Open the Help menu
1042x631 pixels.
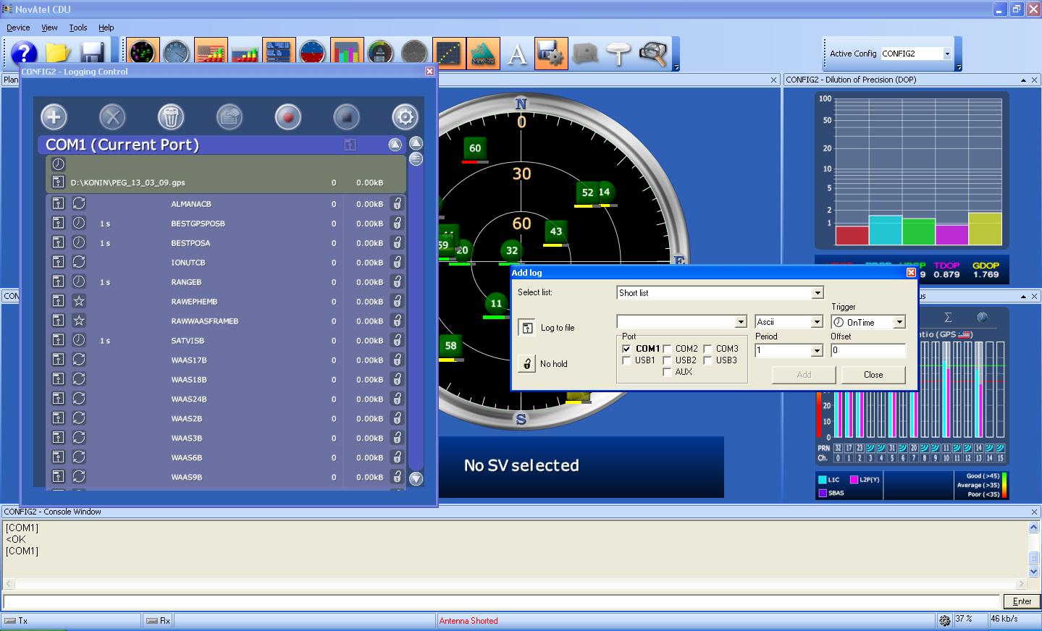106,27
